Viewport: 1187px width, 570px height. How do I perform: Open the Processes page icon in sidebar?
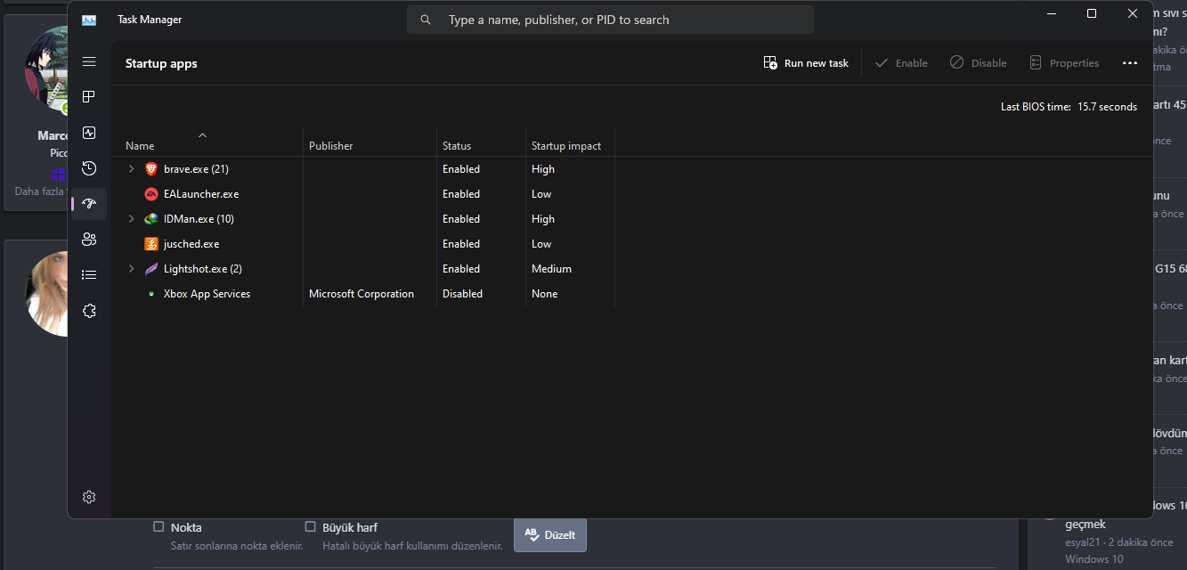[89, 97]
